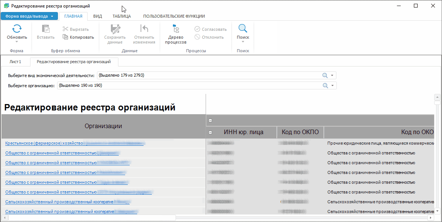This screenshot has width=442, height=222.
Task: Open the Крестьянское (фермерское) хозяйство link
Action: pos(44,143)
